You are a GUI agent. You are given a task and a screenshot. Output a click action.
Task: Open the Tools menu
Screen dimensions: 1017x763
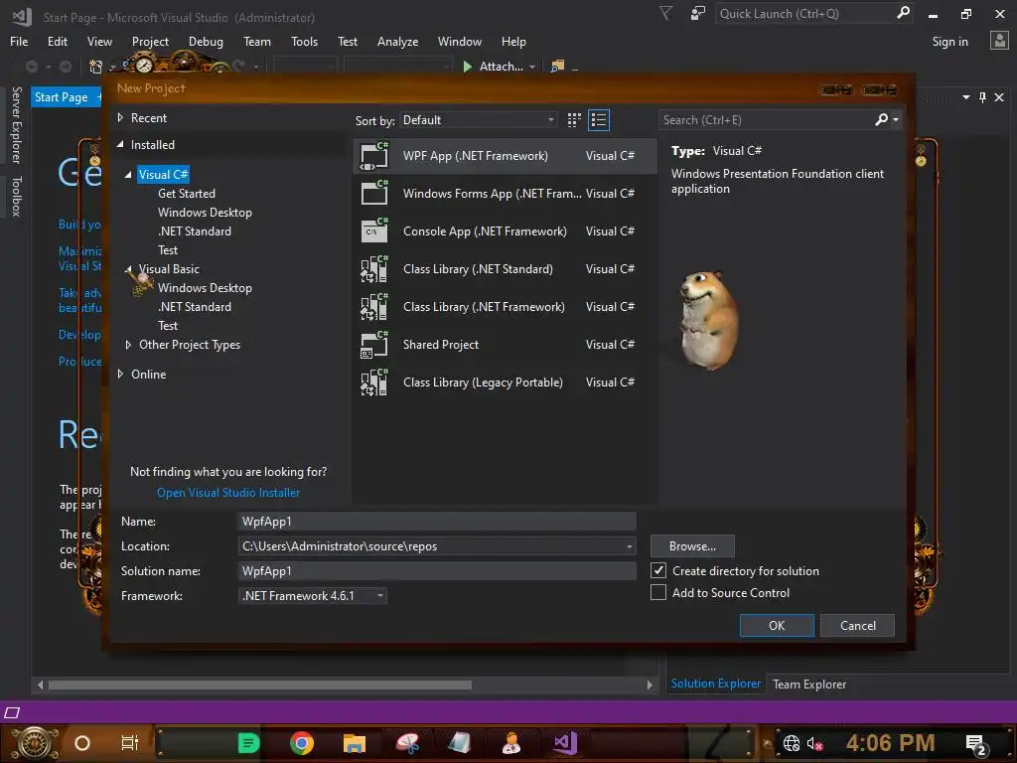click(304, 42)
